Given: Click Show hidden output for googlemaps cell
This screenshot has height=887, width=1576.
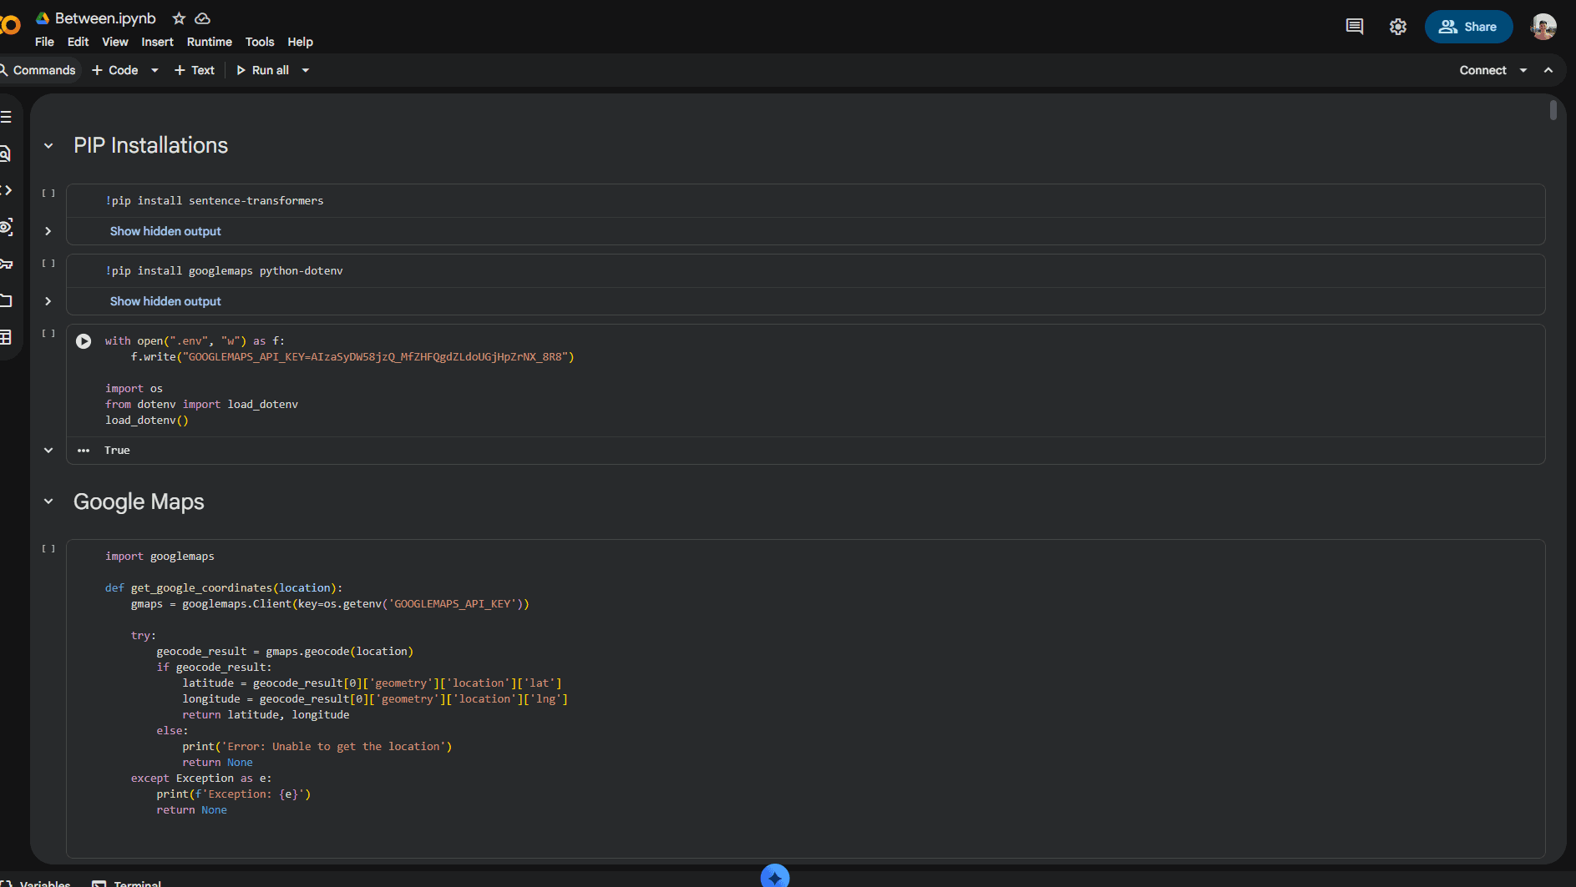Looking at the screenshot, I should [x=165, y=301].
